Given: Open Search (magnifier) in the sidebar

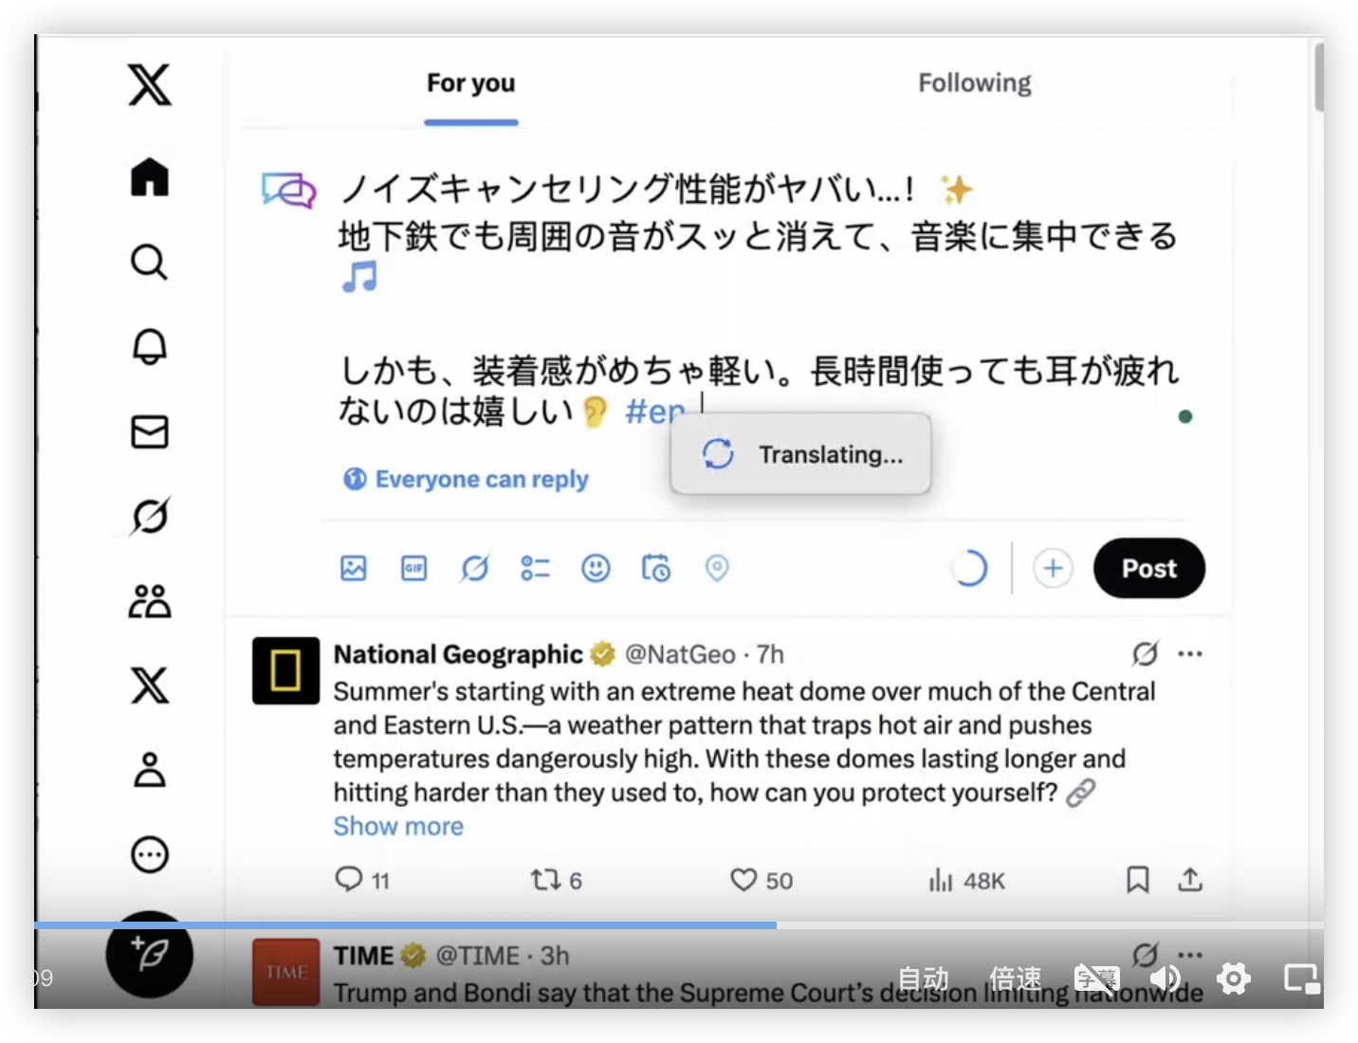Looking at the screenshot, I should 150,262.
